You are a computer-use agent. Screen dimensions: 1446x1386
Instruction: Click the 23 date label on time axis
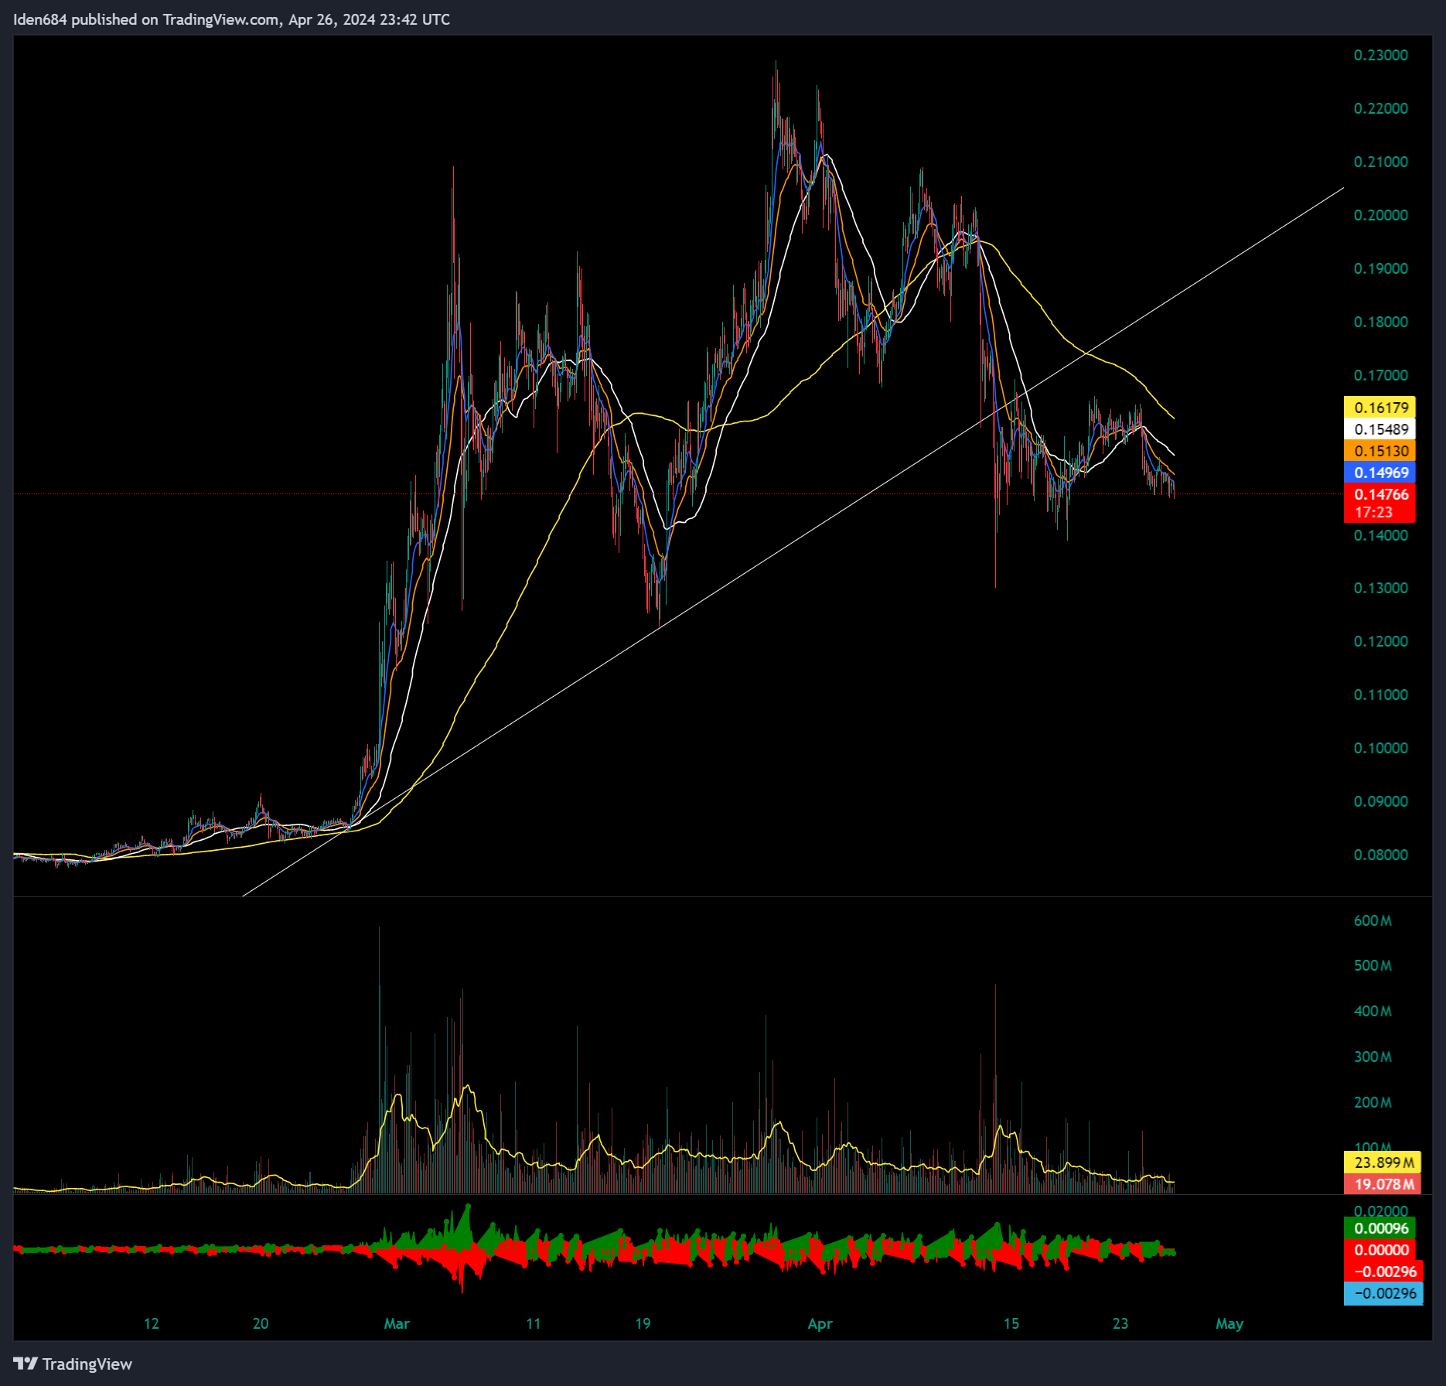pyautogui.click(x=1120, y=1323)
